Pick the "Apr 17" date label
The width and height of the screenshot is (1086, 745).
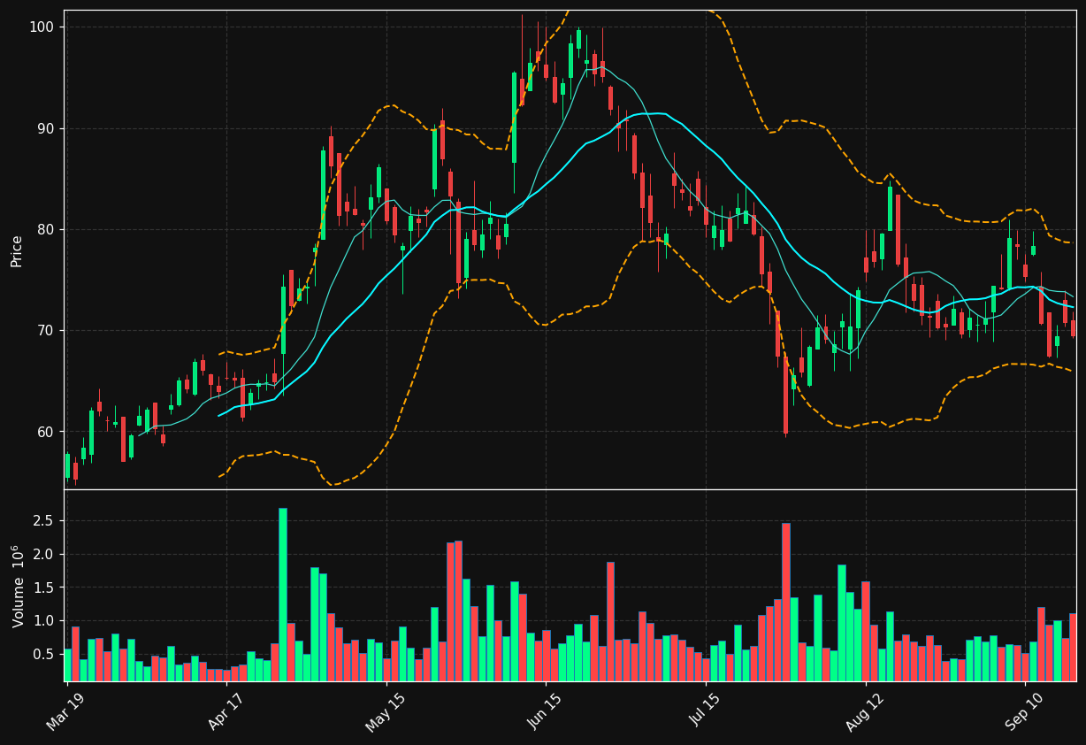(226, 712)
